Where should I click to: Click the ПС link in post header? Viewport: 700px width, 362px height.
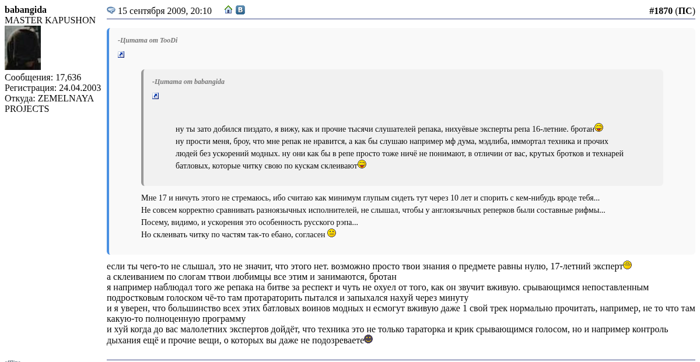click(x=685, y=10)
